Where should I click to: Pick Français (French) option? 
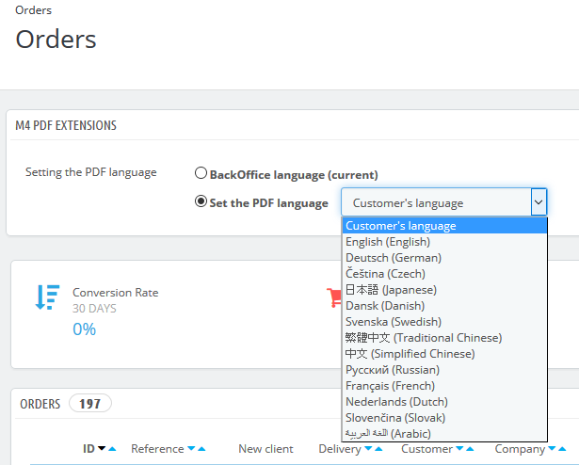tap(444, 386)
